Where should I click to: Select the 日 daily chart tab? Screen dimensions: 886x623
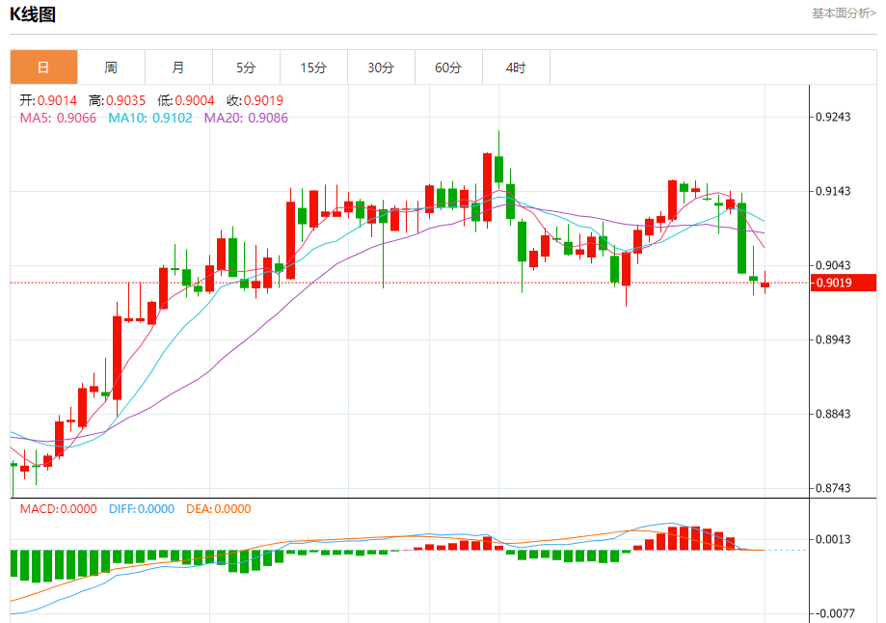pyautogui.click(x=43, y=68)
